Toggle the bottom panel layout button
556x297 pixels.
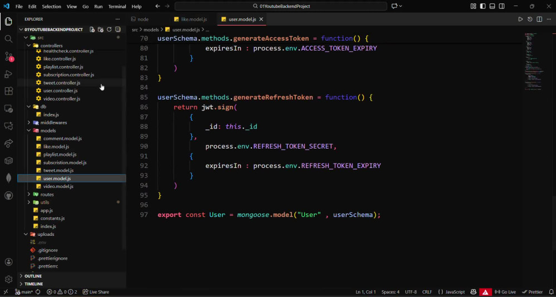click(492, 6)
